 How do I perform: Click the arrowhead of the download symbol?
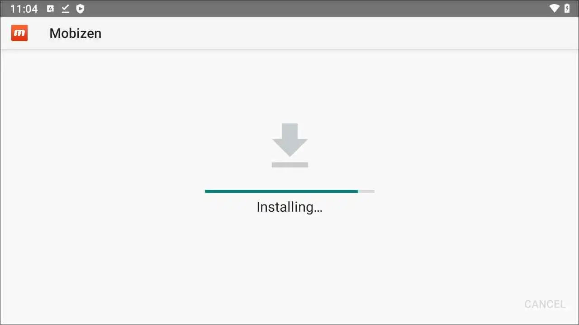click(x=290, y=147)
